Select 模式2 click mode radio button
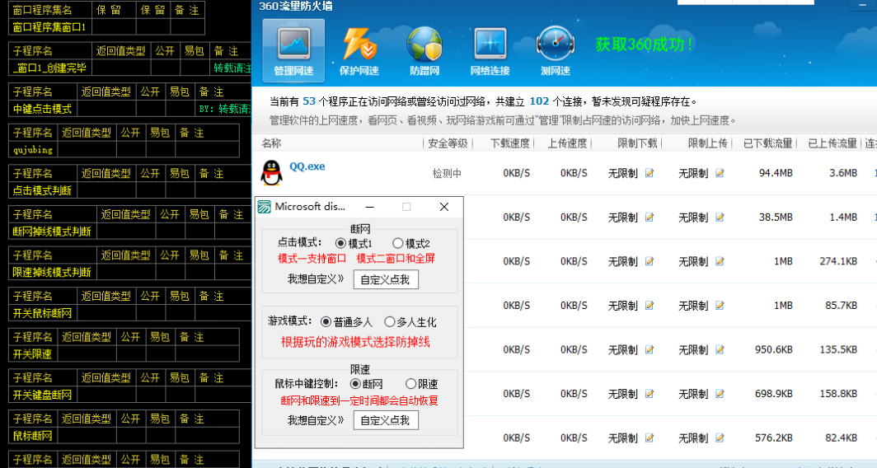877x468 pixels. 397,243
